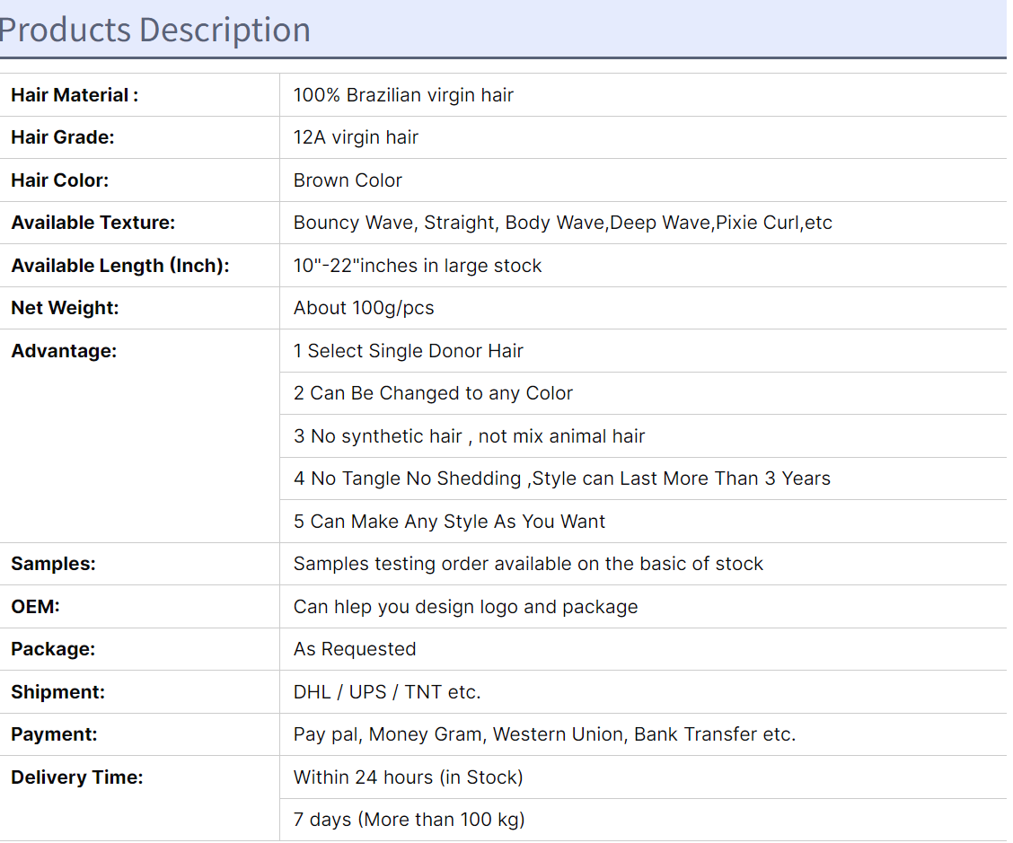The height and width of the screenshot is (843, 1013).
Task: Click the DHL / UPS / TNT shipment text
Action: pyautogui.click(x=387, y=692)
